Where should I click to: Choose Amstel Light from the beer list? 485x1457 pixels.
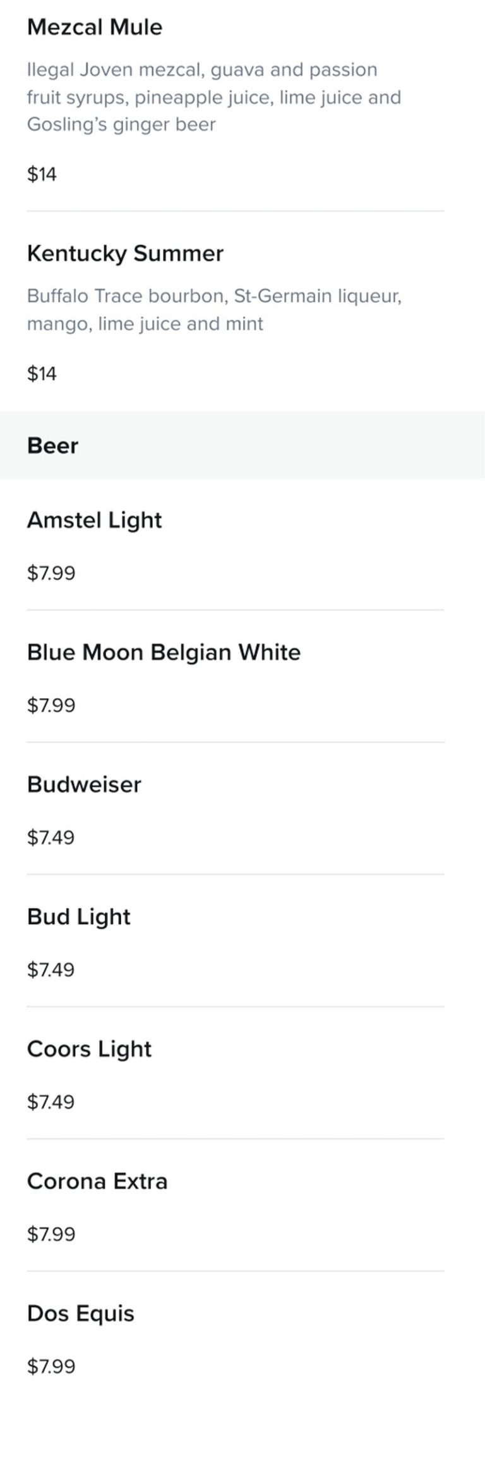tap(95, 520)
